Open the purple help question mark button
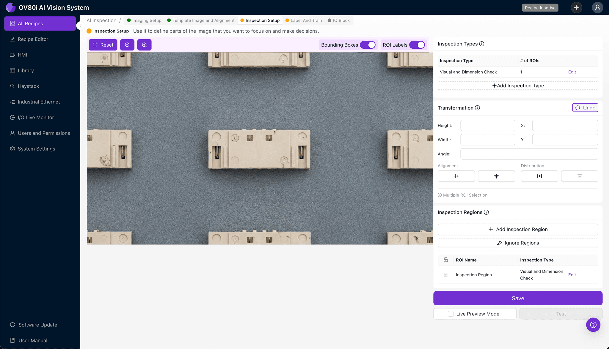The image size is (609, 349). tap(593, 325)
